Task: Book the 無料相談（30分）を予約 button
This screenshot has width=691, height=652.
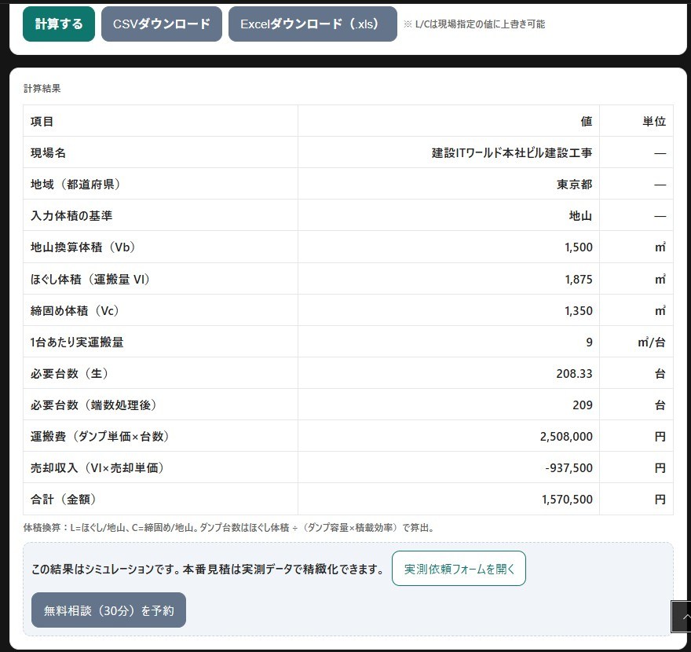Action: [x=108, y=610]
